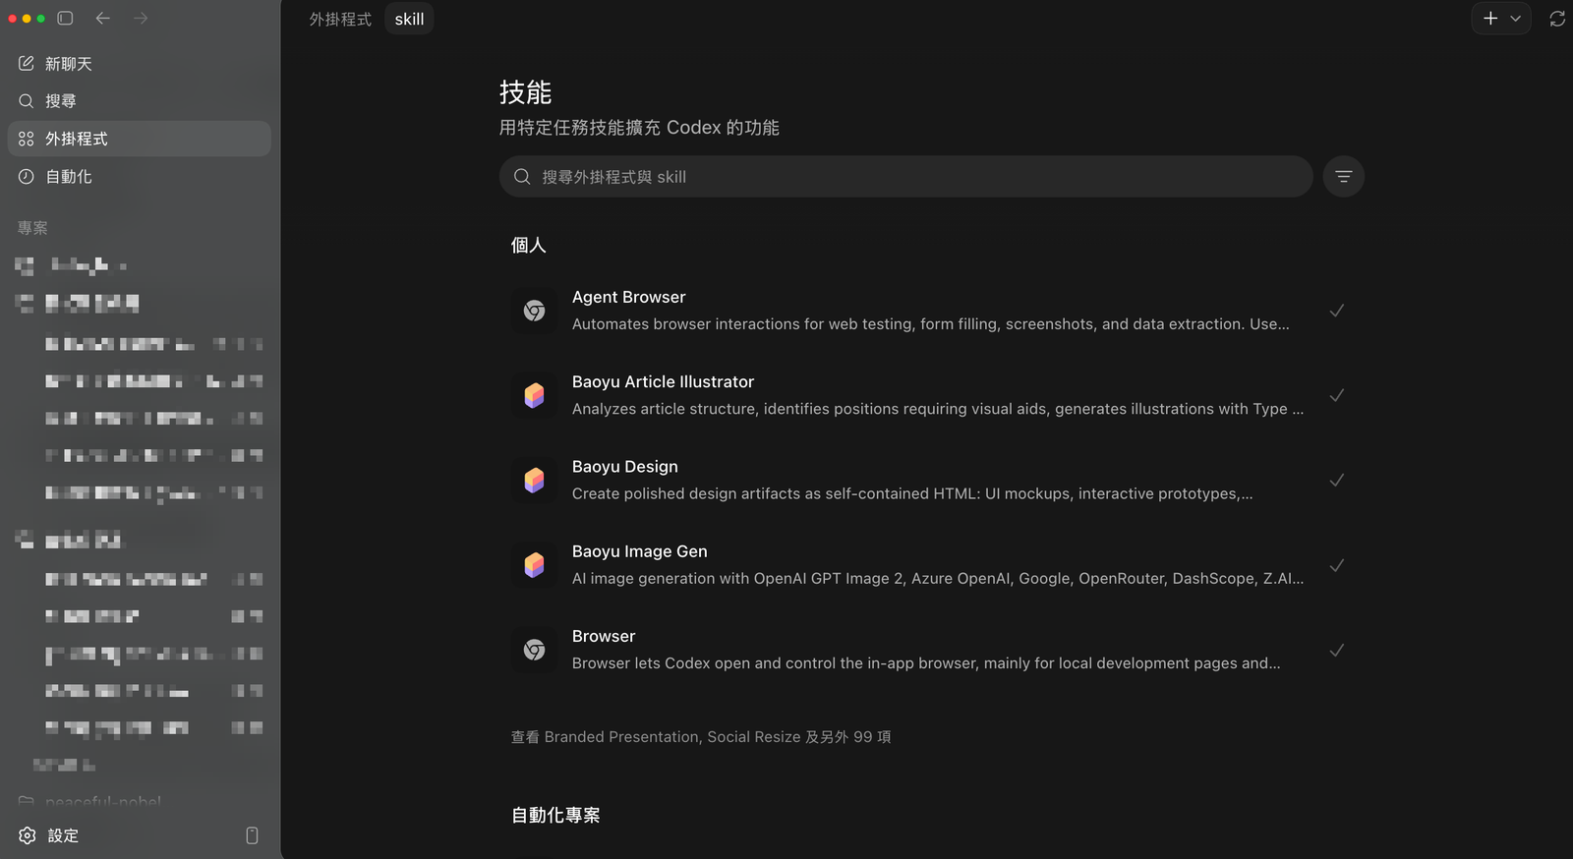Start a 新聊天 from the sidebar

click(x=140, y=64)
